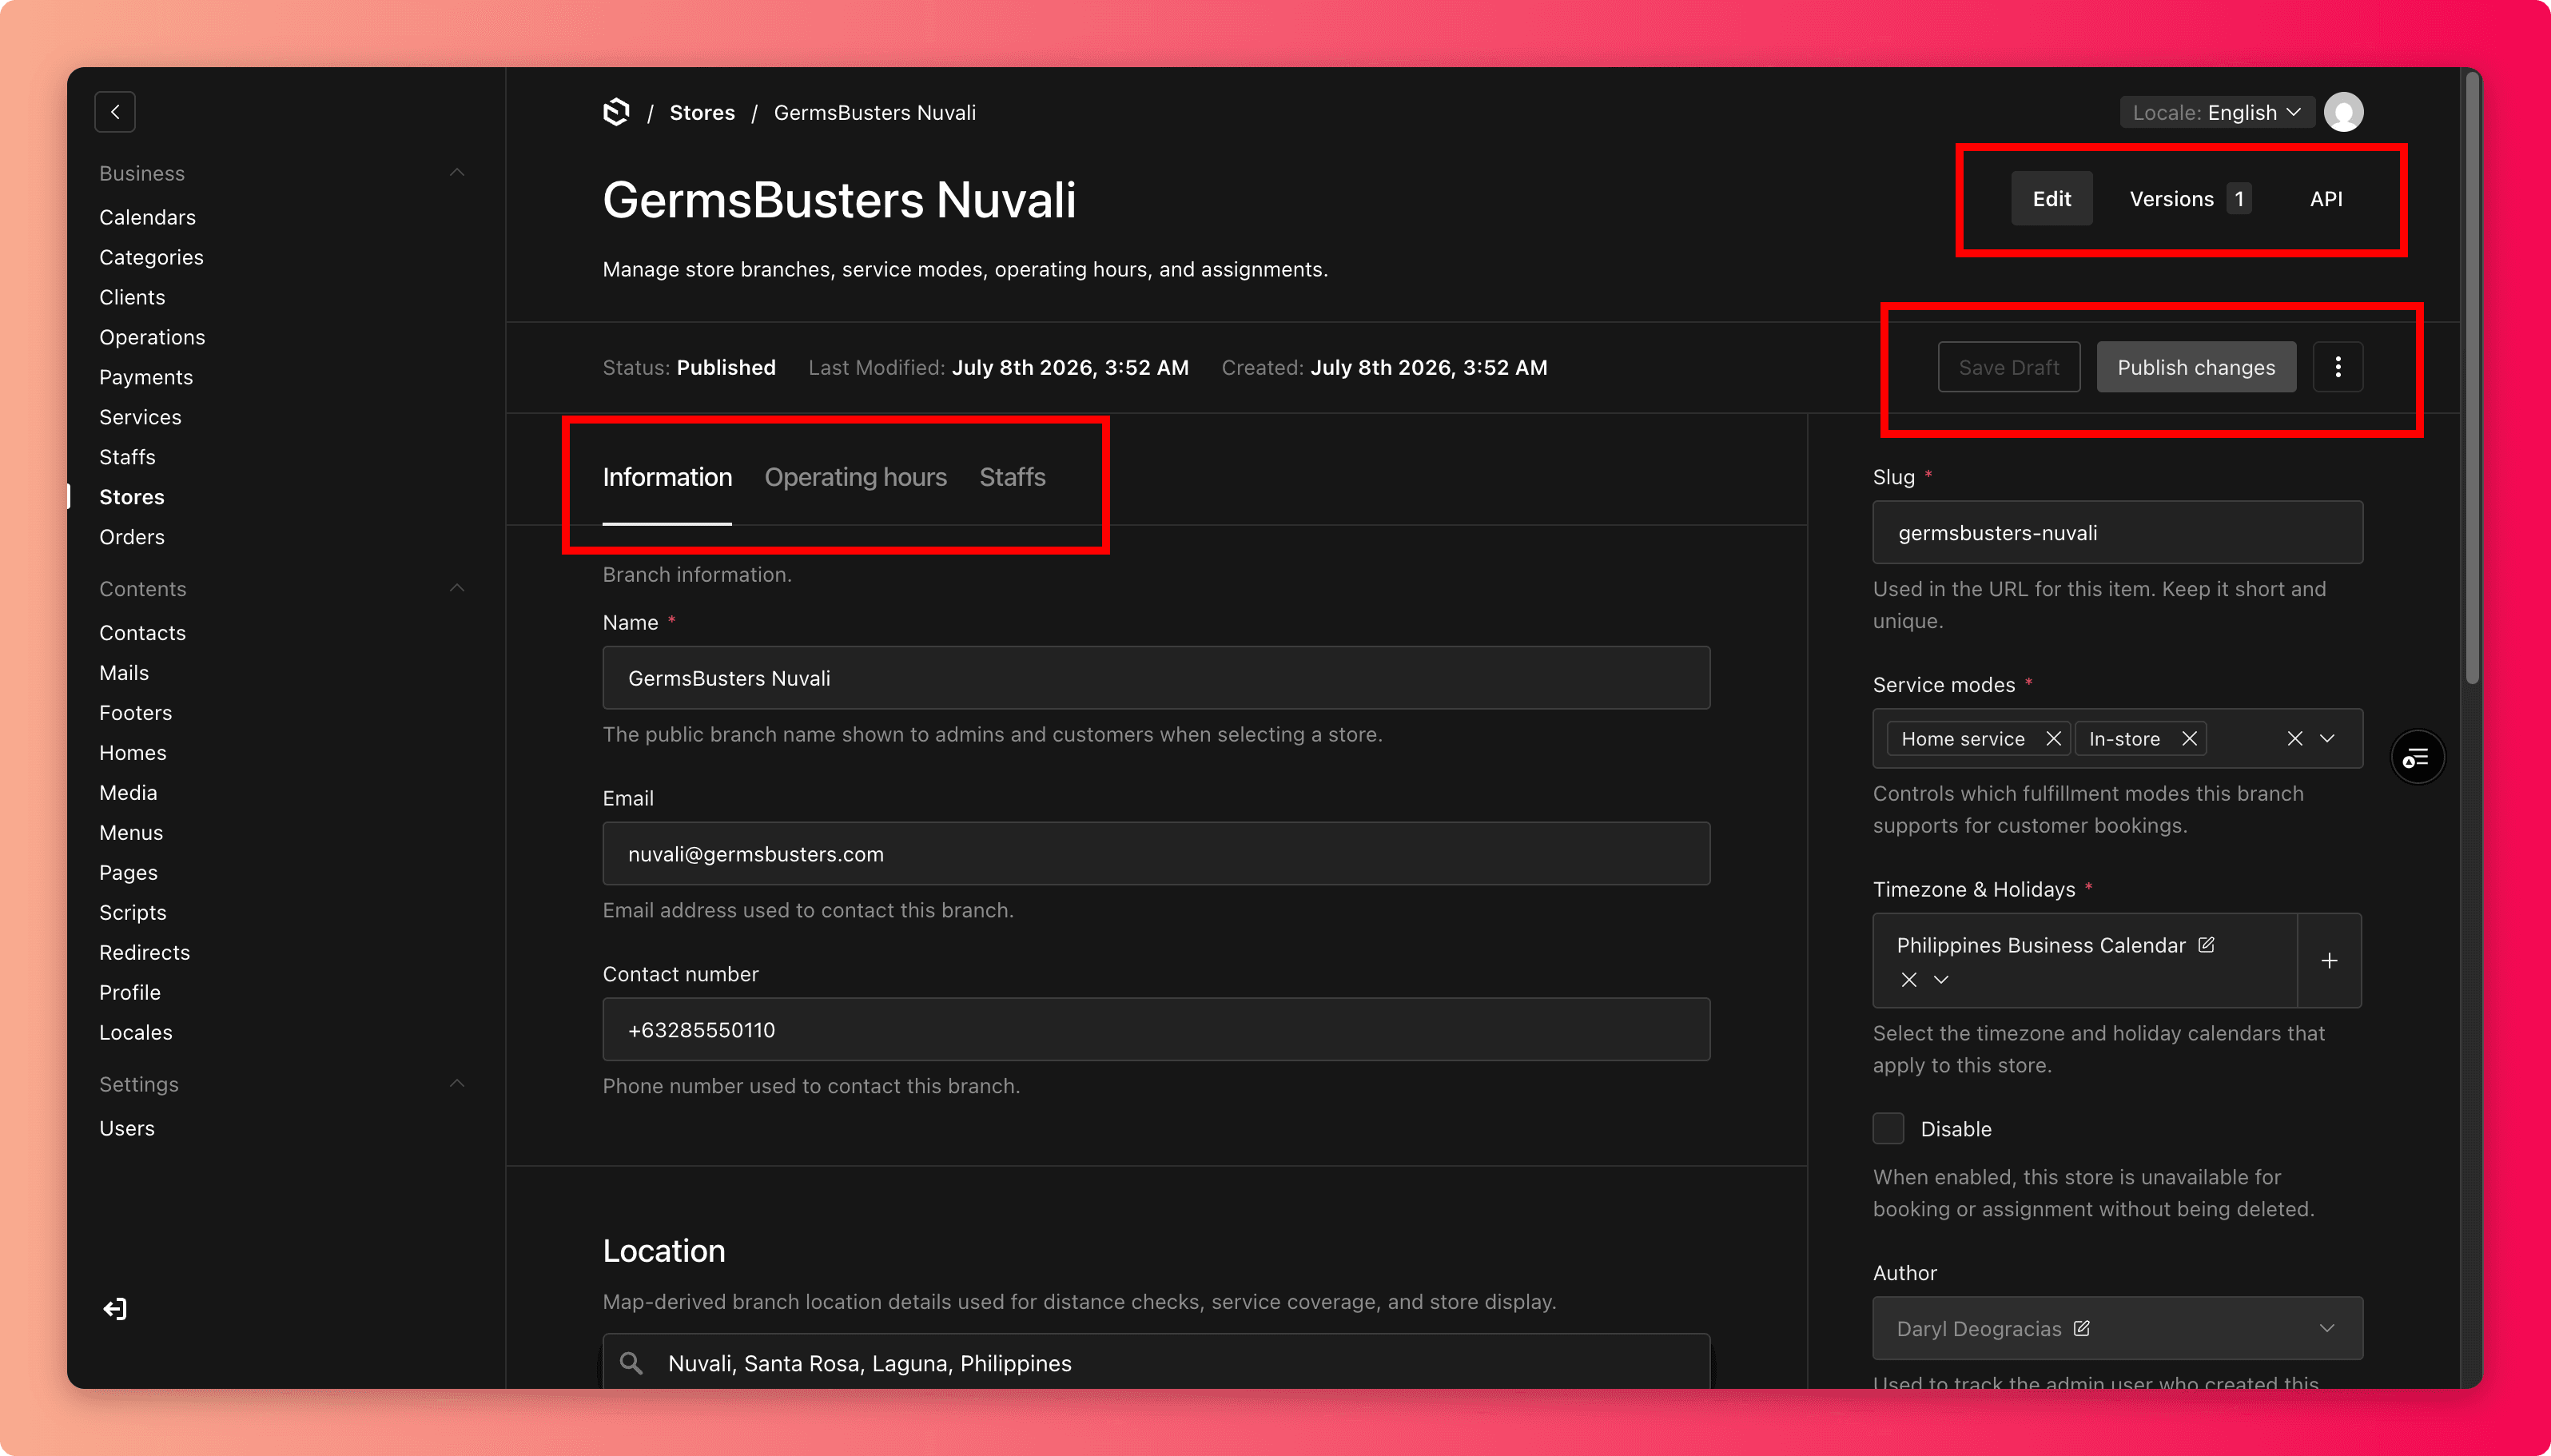Add a new Timezone & Holidays calendar
This screenshot has height=1456, width=2551.
[2329, 960]
